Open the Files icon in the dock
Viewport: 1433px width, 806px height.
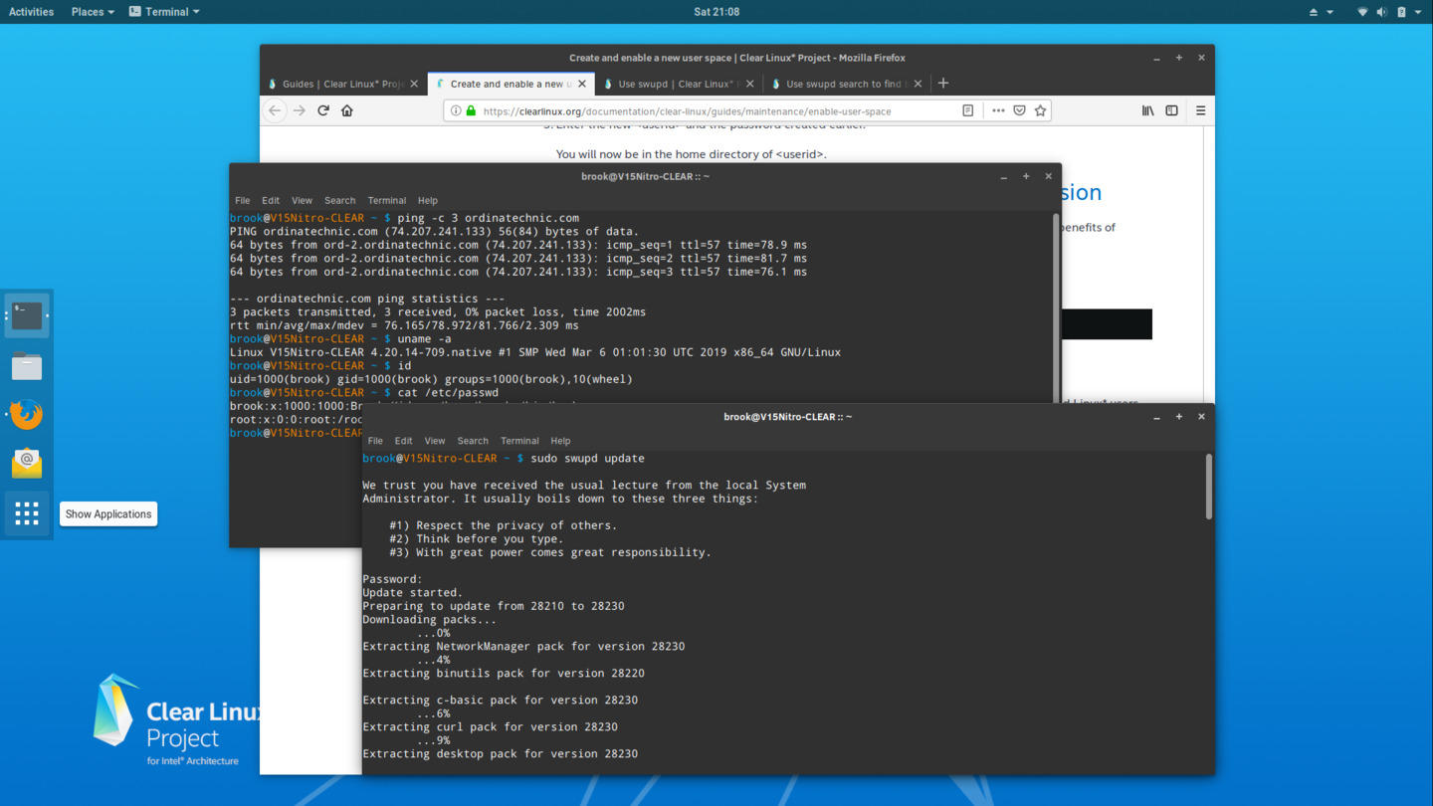pos(27,366)
